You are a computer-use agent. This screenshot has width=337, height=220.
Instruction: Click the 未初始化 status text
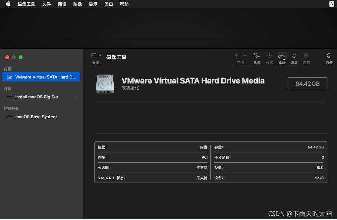click(x=130, y=88)
